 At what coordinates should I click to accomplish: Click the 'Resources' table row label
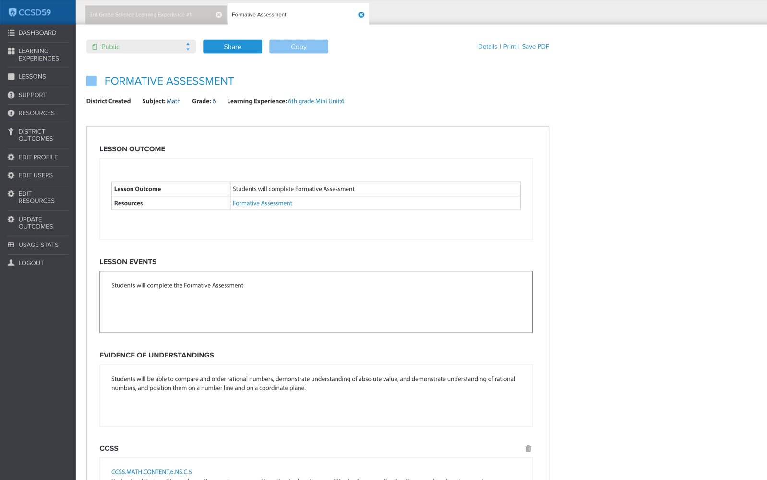[x=129, y=203]
